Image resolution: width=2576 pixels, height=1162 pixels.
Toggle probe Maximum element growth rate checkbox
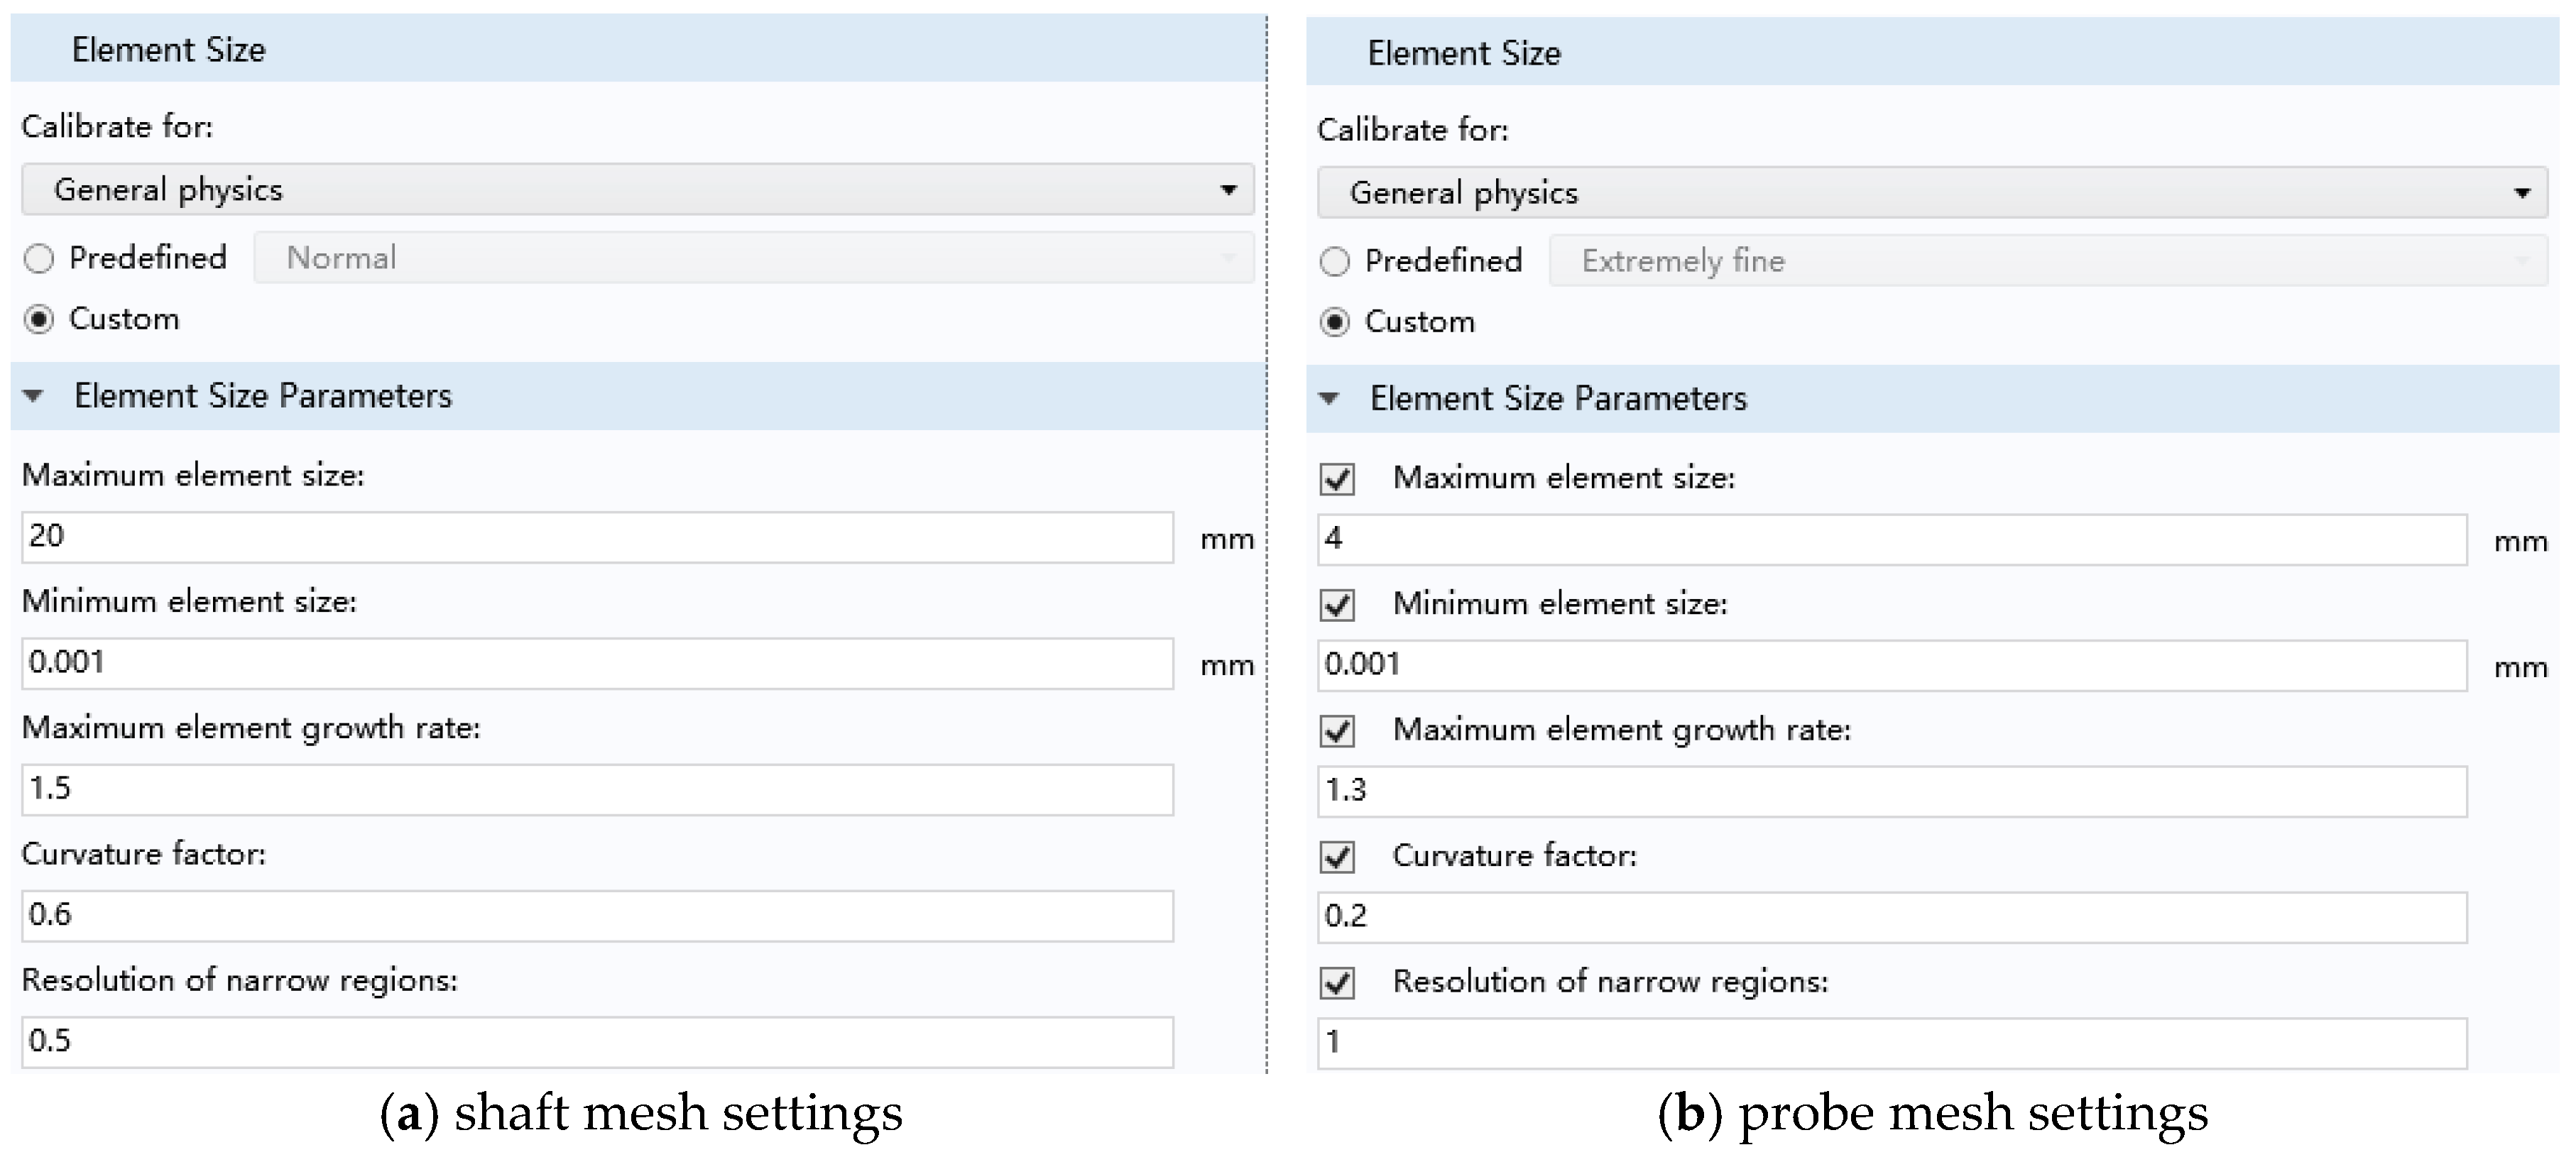pyautogui.click(x=1337, y=731)
